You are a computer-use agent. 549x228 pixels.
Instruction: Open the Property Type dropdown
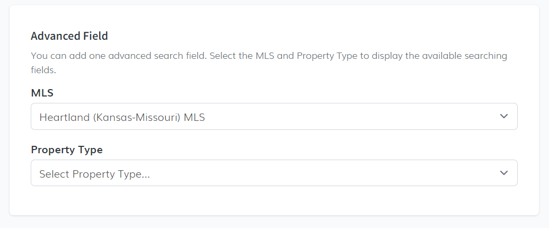click(274, 173)
